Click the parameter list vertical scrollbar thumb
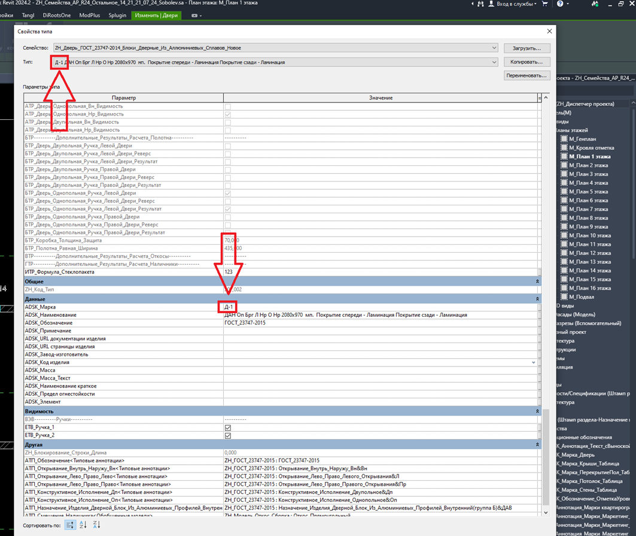The image size is (636, 536). click(546, 456)
